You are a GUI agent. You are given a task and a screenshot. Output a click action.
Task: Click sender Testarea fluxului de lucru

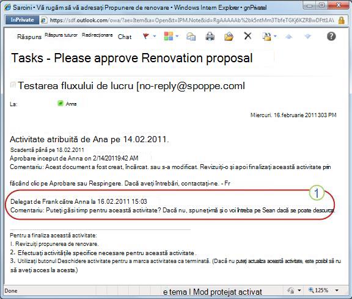pyautogui.click(x=131, y=86)
